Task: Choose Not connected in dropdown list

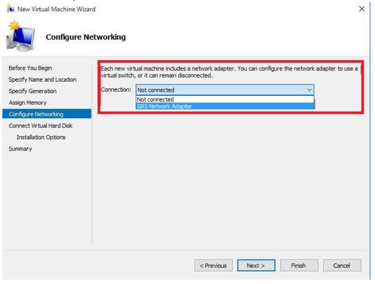Action: [225, 99]
